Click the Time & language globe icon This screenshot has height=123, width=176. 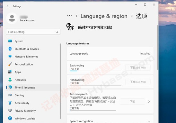[x=10, y=87]
